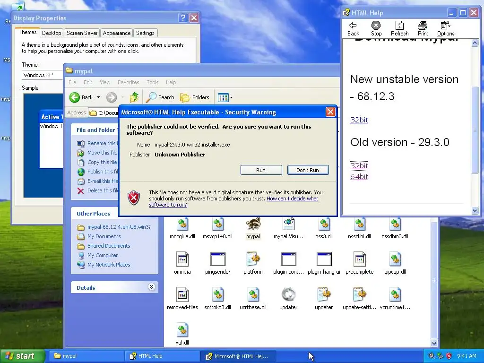Image resolution: width=484 pixels, height=363 pixels.
Task: Click Refresh icon in HTML Help window
Action: point(399,29)
